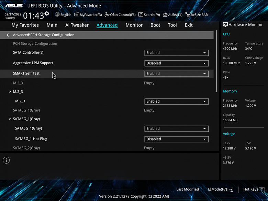Switch to EzMode(F7)
The image size is (268, 201).
pyautogui.click(x=221, y=189)
